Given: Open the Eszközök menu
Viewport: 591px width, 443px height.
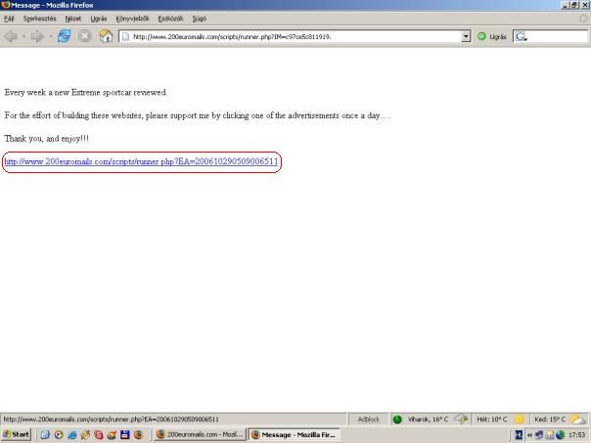Looking at the screenshot, I should pyautogui.click(x=172, y=18).
